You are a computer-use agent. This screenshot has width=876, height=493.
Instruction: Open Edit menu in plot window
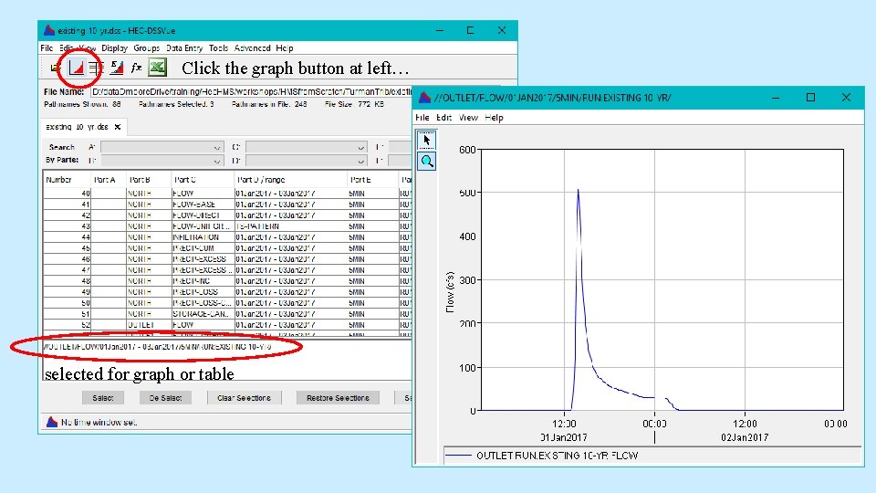tap(443, 118)
